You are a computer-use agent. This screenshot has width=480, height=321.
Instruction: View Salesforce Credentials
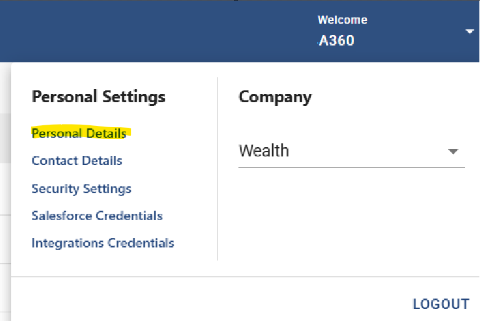[97, 216]
